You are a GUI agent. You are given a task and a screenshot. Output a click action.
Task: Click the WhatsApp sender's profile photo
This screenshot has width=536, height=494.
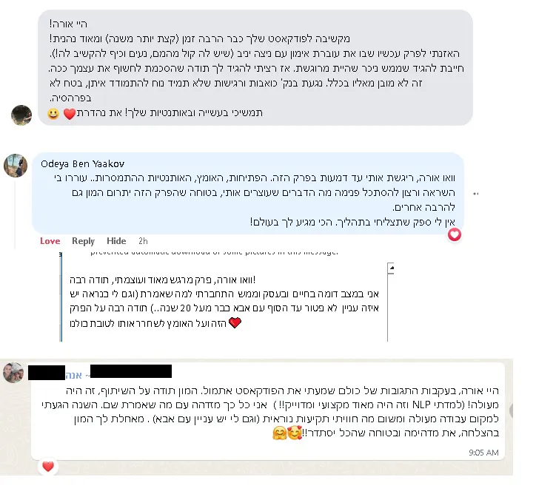click(13, 373)
